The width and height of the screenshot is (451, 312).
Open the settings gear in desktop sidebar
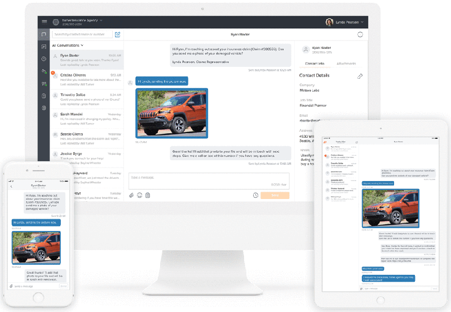[44, 108]
